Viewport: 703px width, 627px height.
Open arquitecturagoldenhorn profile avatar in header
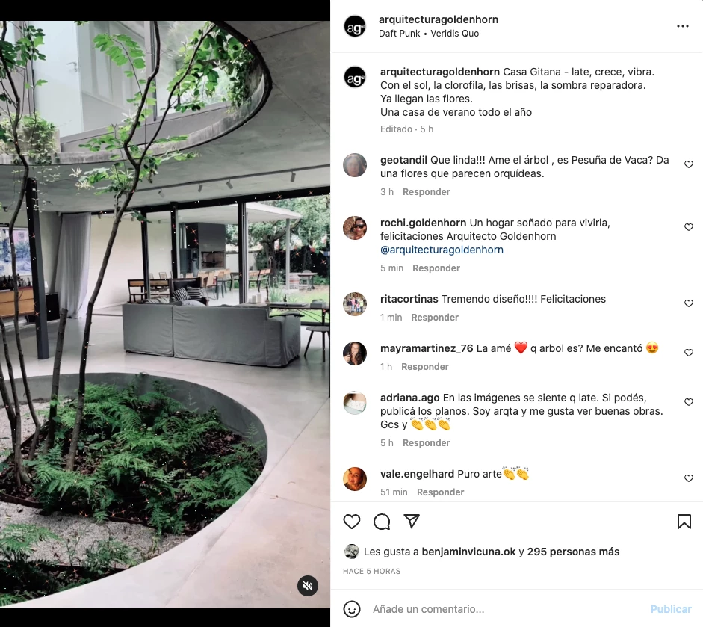tap(355, 26)
